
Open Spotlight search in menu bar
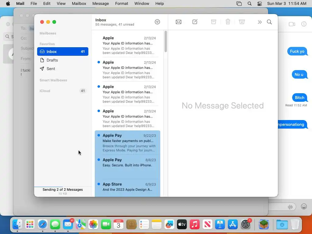250,4
